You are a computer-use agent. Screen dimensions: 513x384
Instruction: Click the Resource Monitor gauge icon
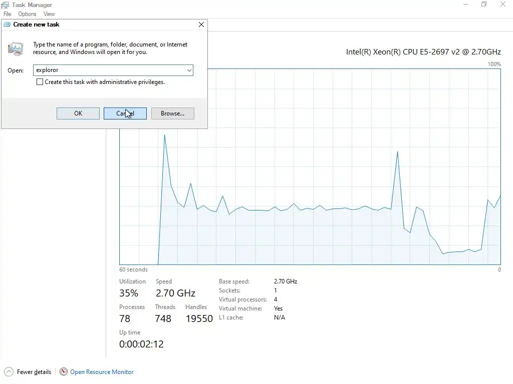[64, 371]
